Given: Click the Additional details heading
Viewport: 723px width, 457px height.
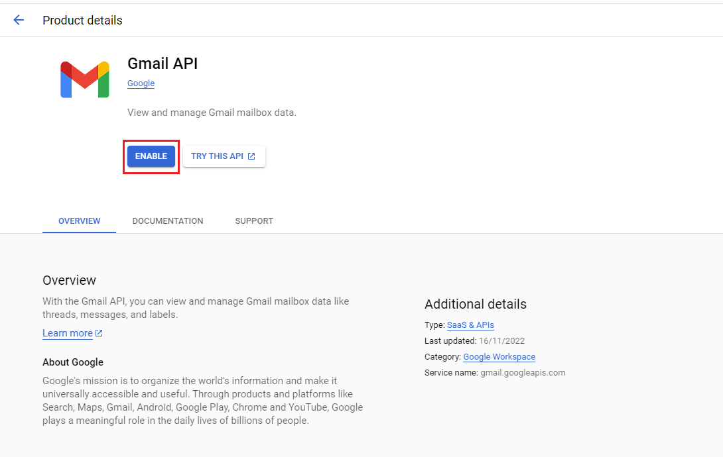Looking at the screenshot, I should coord(476,304).
